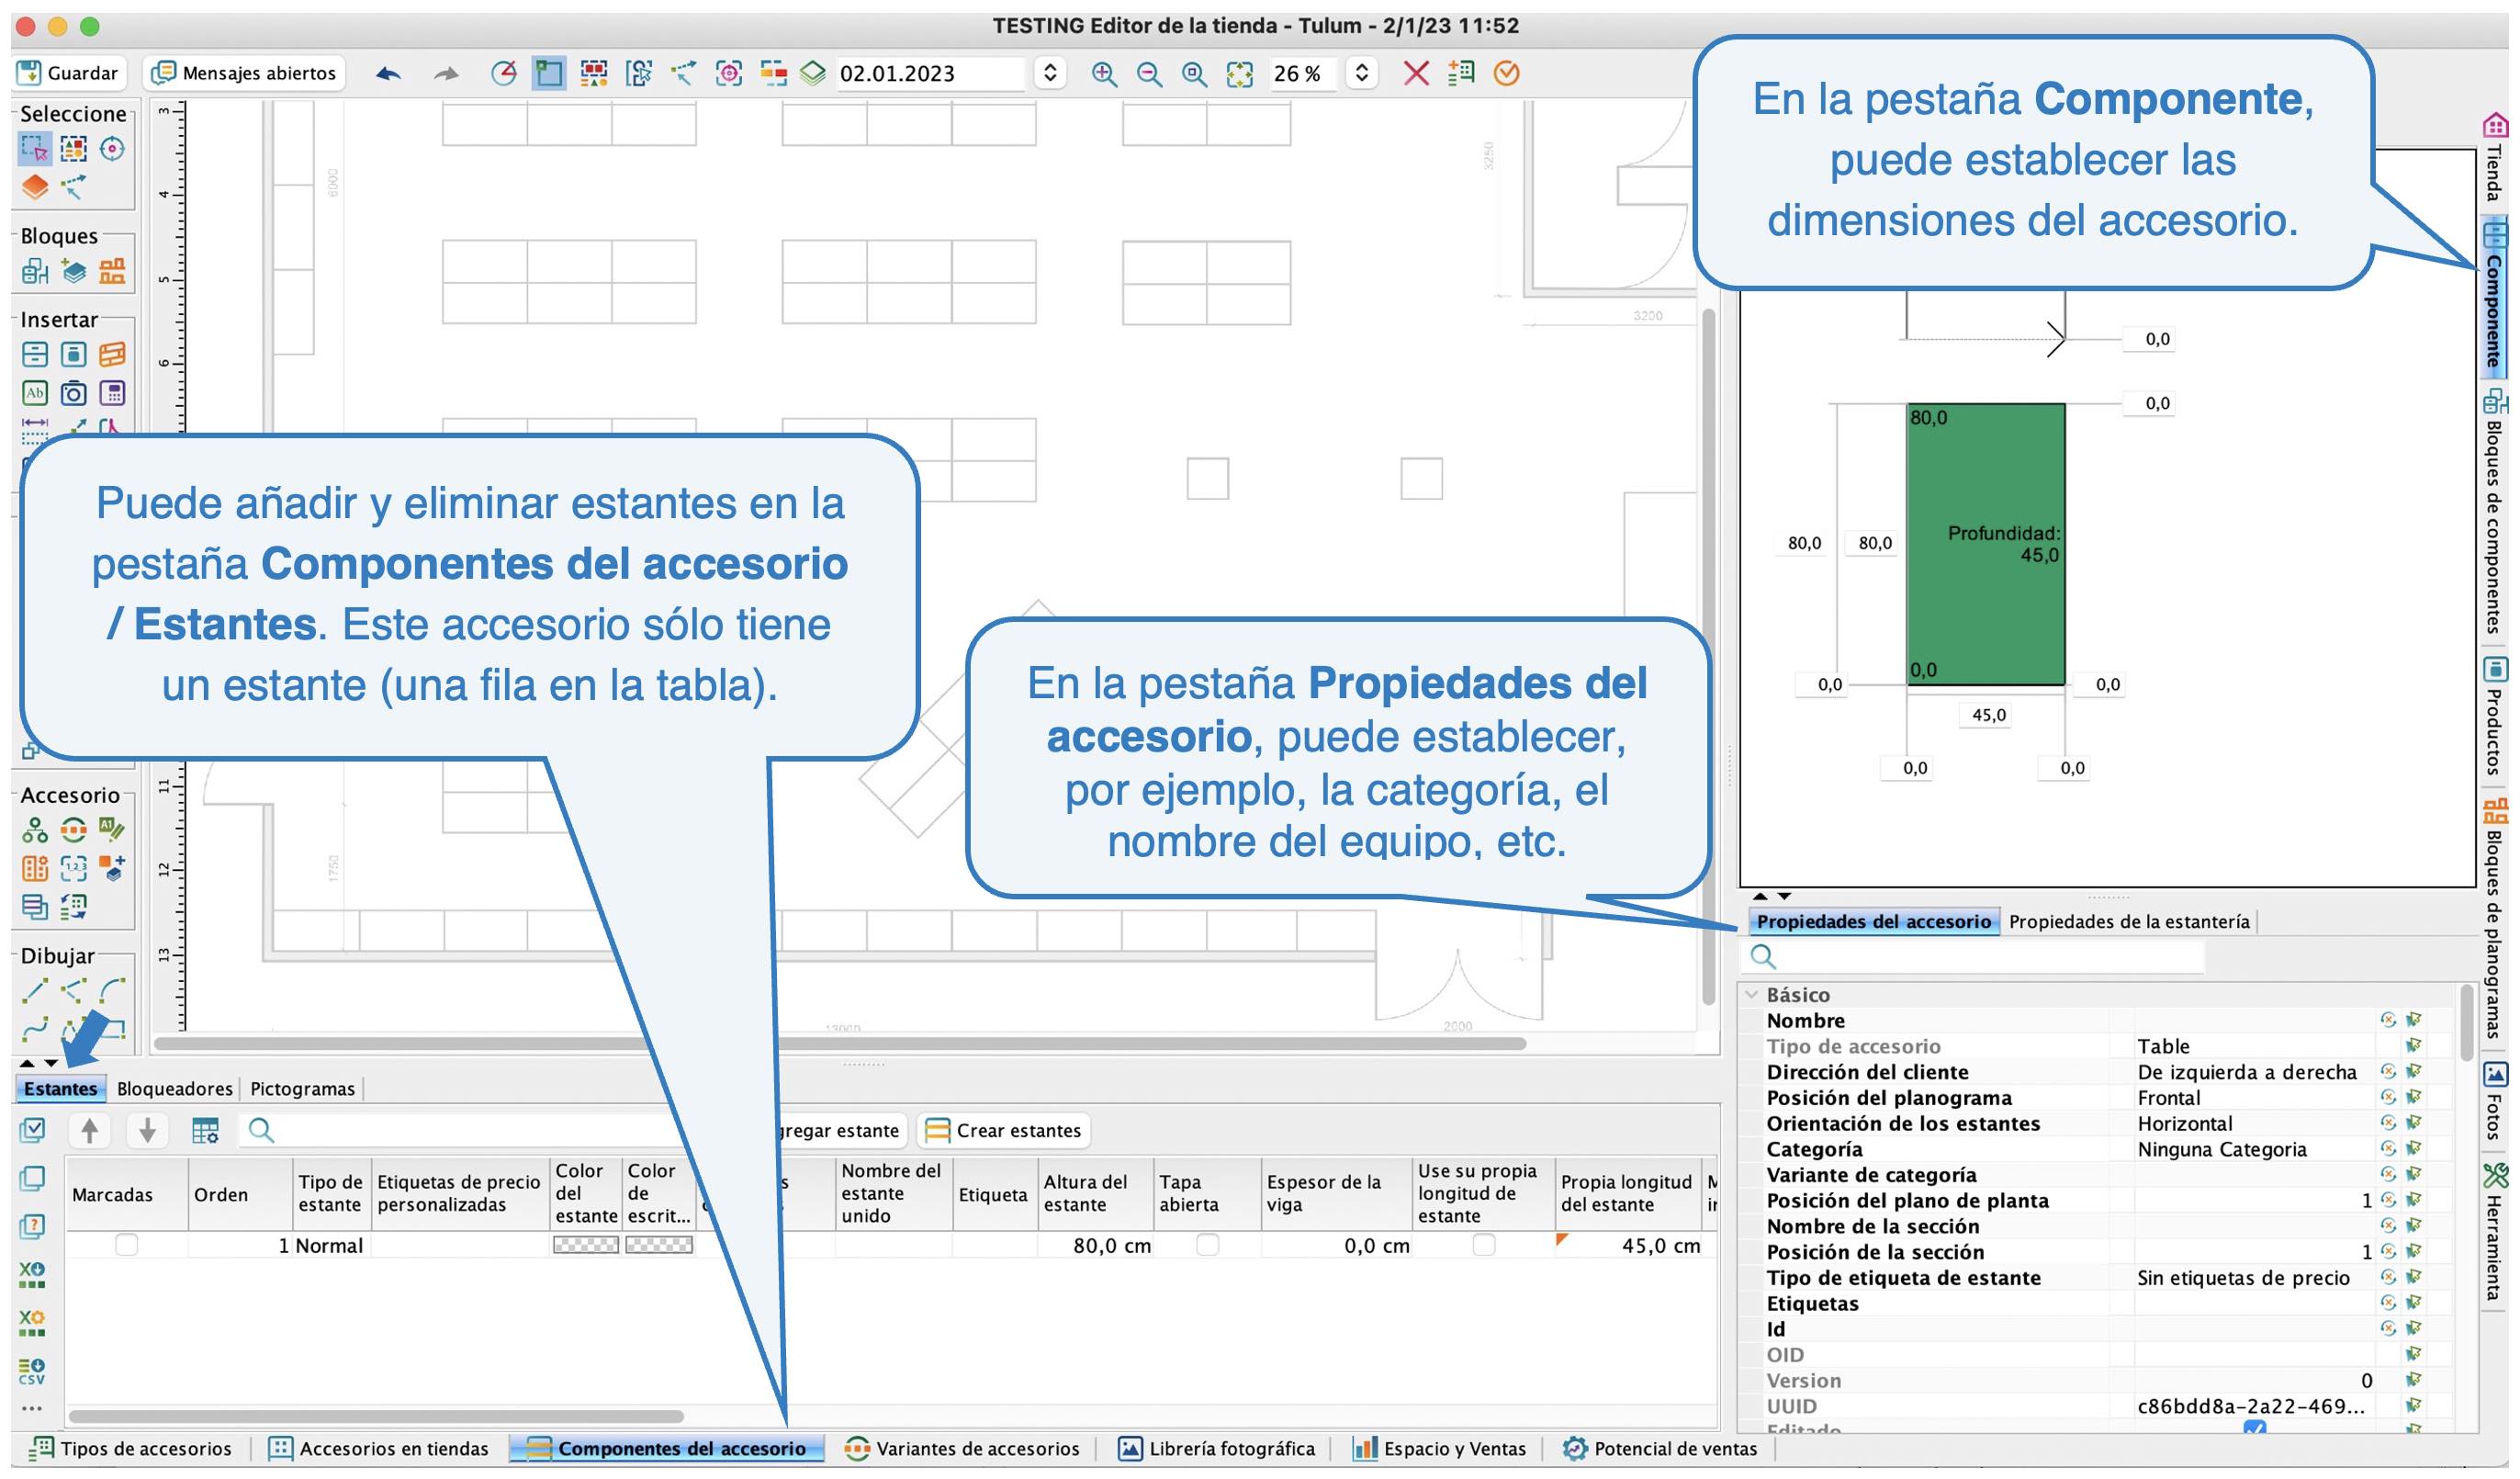Click the orange checkmark clock icon
Screen dimensions: 2520x1479
click(x=1506, y=73)
